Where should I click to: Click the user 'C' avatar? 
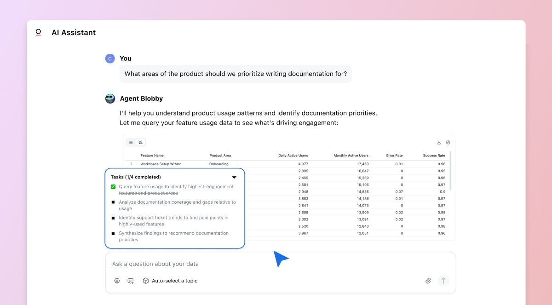(x=110, y=58)
